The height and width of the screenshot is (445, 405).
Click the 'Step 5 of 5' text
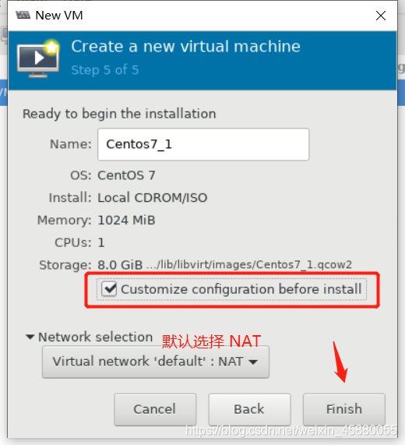[x=105, y=70]
